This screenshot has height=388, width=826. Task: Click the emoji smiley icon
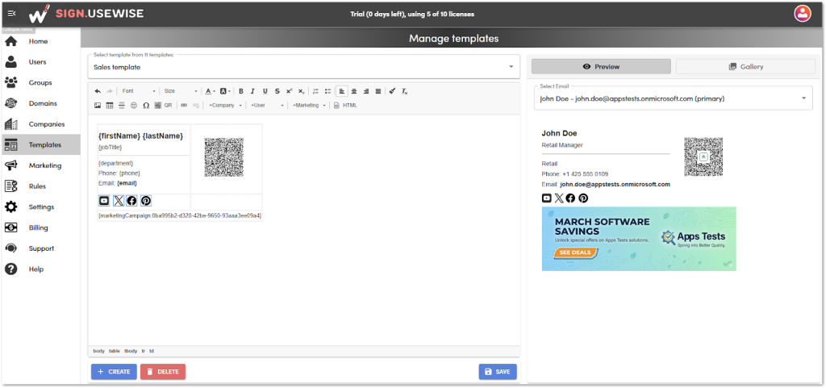click(133, 105)
